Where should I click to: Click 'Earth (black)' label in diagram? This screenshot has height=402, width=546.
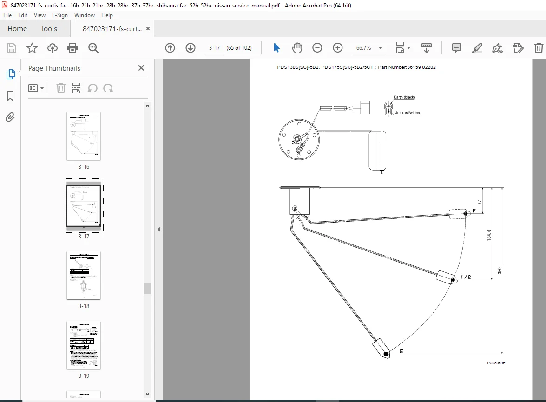pyautogui.click(x=404, y=97)
